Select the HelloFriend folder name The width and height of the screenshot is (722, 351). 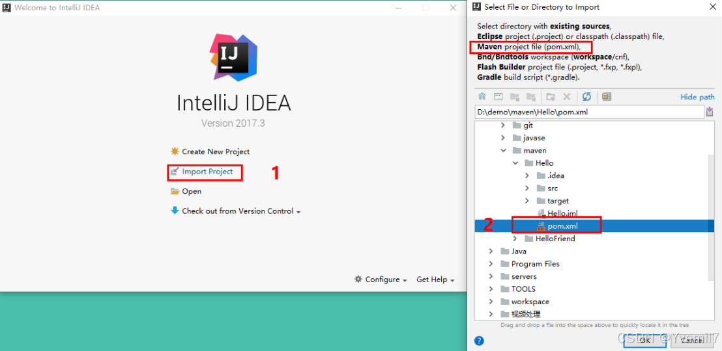[x=555, y=239]
